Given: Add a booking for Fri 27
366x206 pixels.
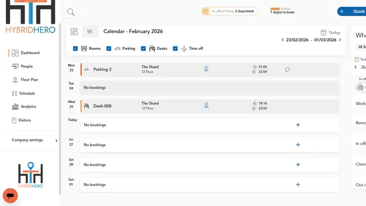Looking at the screenshot, I should pyautogui.click(x=298, y=145).
